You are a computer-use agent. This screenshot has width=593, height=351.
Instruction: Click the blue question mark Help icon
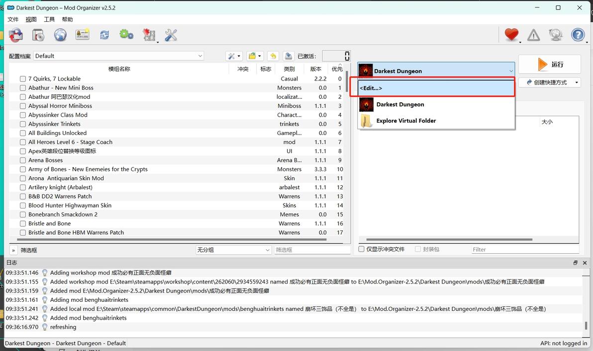click(x=578, y=35)
